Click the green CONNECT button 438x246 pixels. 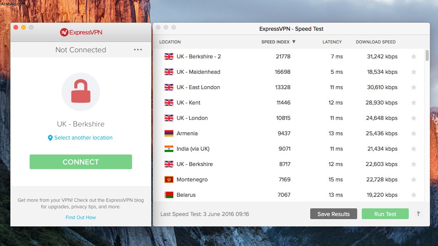[x=81, y=162]
